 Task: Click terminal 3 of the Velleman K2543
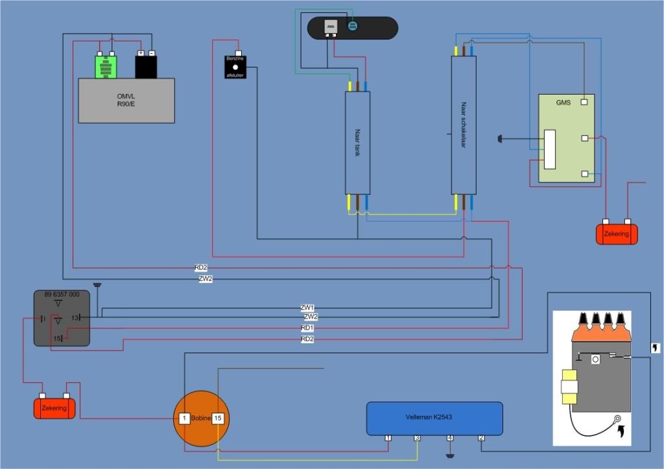[417, 438]
